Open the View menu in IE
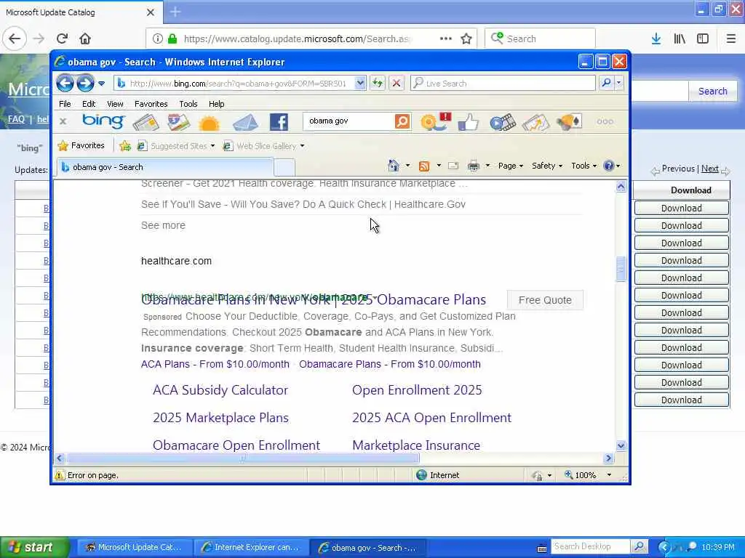This screenshot has height=558, width=745. (115, 104)
